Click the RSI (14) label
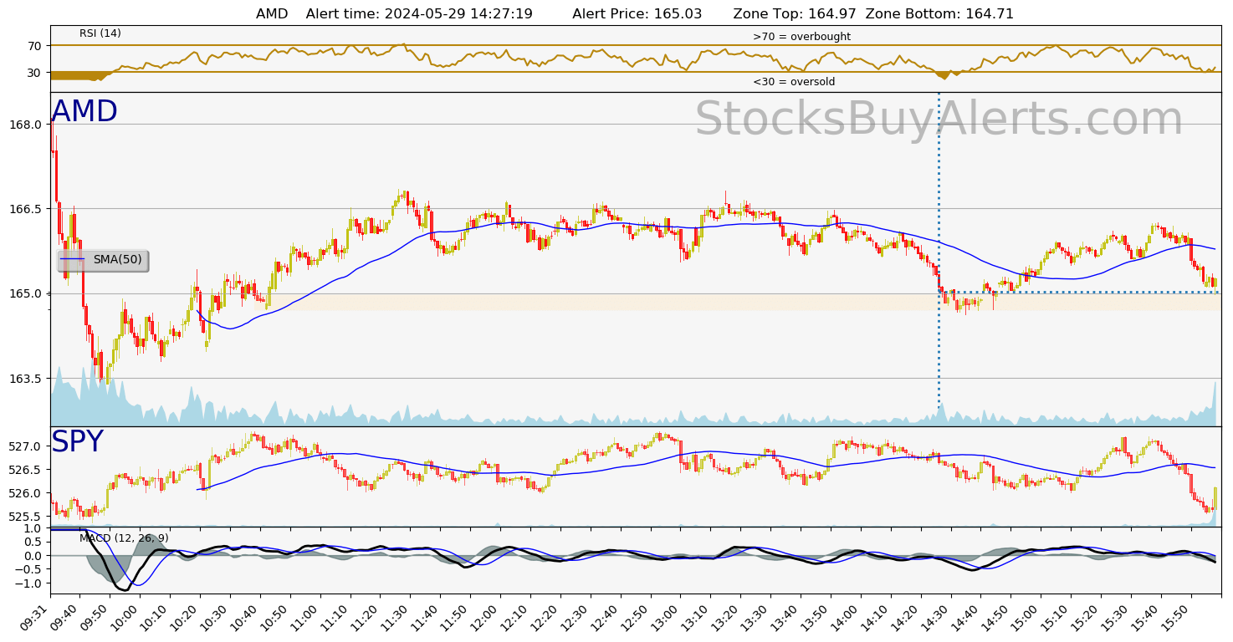This screenshot has width=1233, height=642. (100, 33)
